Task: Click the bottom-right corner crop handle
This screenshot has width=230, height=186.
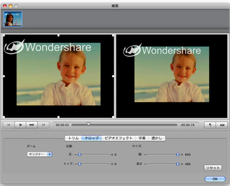Action: pos(113,117)
